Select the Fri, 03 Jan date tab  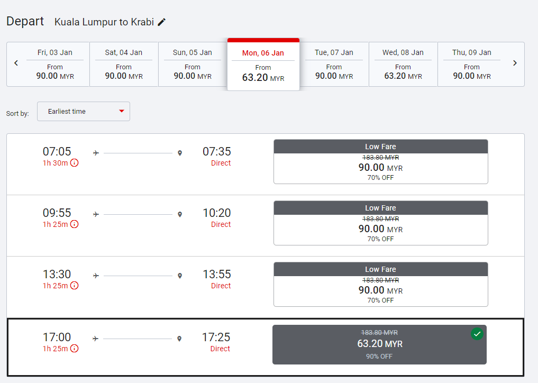(55, 64)
